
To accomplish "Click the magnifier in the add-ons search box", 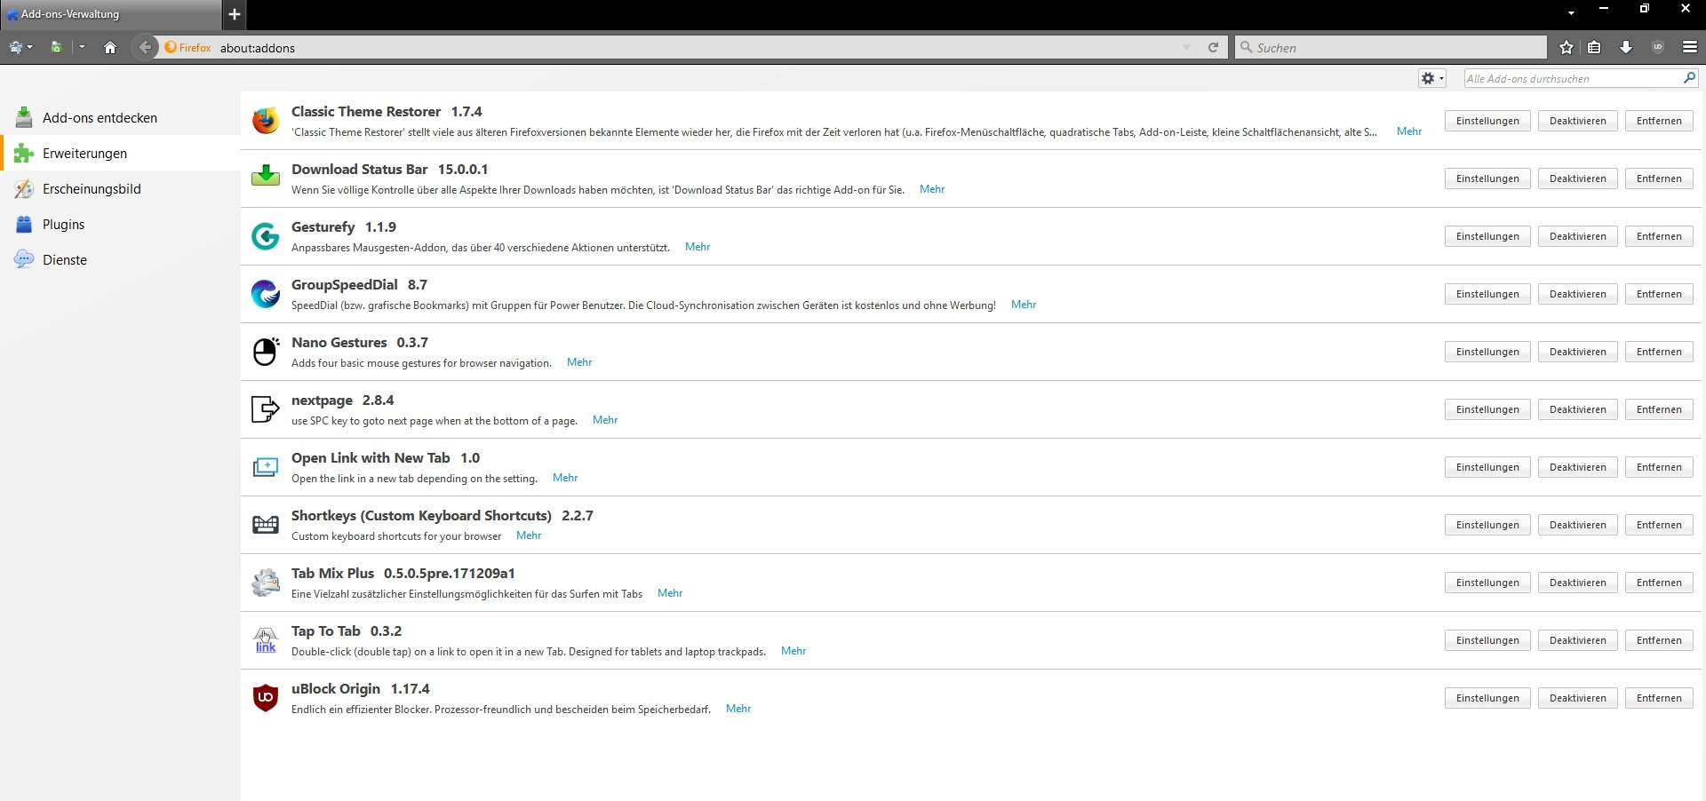I will pyautogui.click(x=1689, y=78).
